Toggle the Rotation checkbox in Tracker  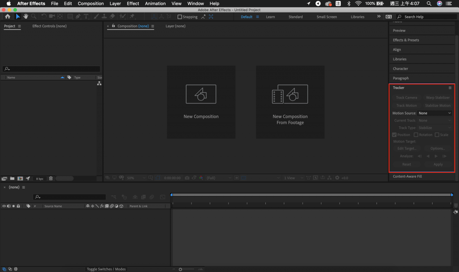pos(416,134)
